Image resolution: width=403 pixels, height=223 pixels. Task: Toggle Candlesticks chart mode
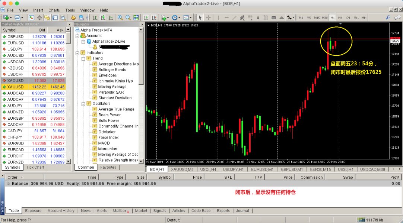(103, 17)
